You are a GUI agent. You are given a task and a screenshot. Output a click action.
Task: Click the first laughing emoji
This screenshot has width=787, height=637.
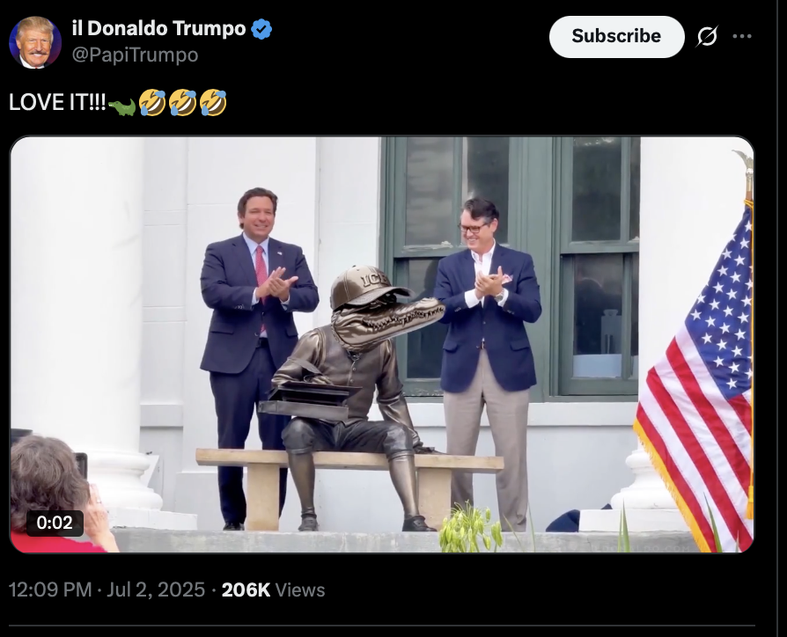152,103
